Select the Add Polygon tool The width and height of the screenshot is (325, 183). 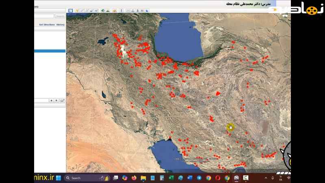(81, 11)
